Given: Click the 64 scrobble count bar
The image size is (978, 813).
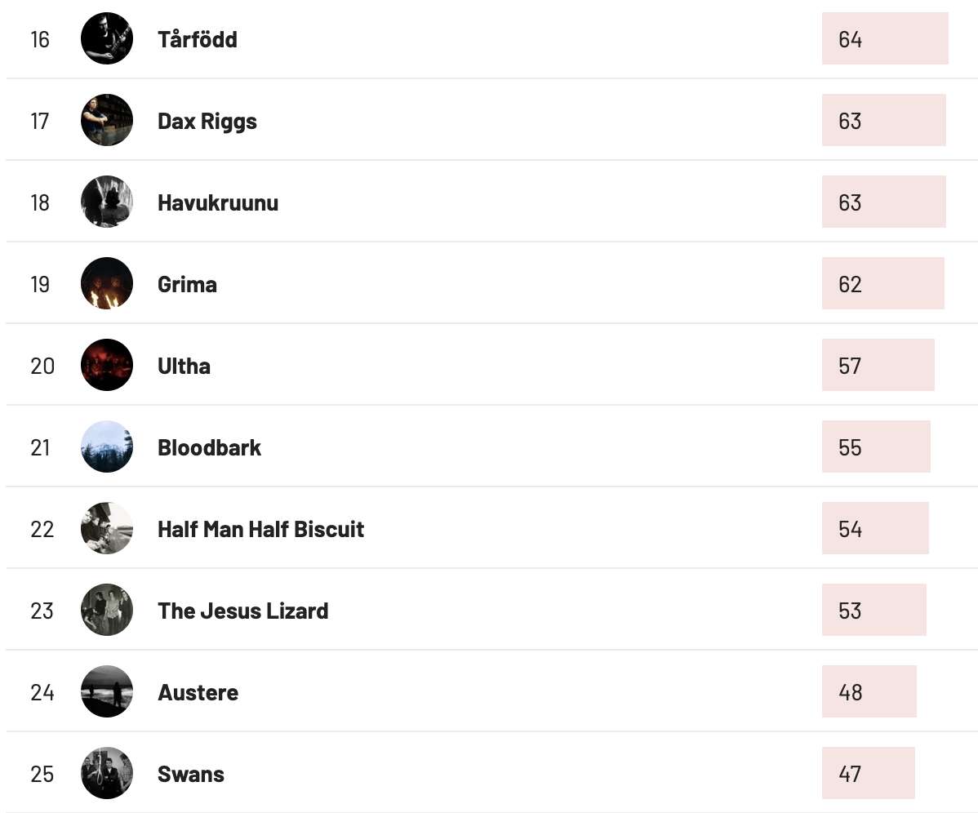Looking at the screenshot, I should coord(885,38).
